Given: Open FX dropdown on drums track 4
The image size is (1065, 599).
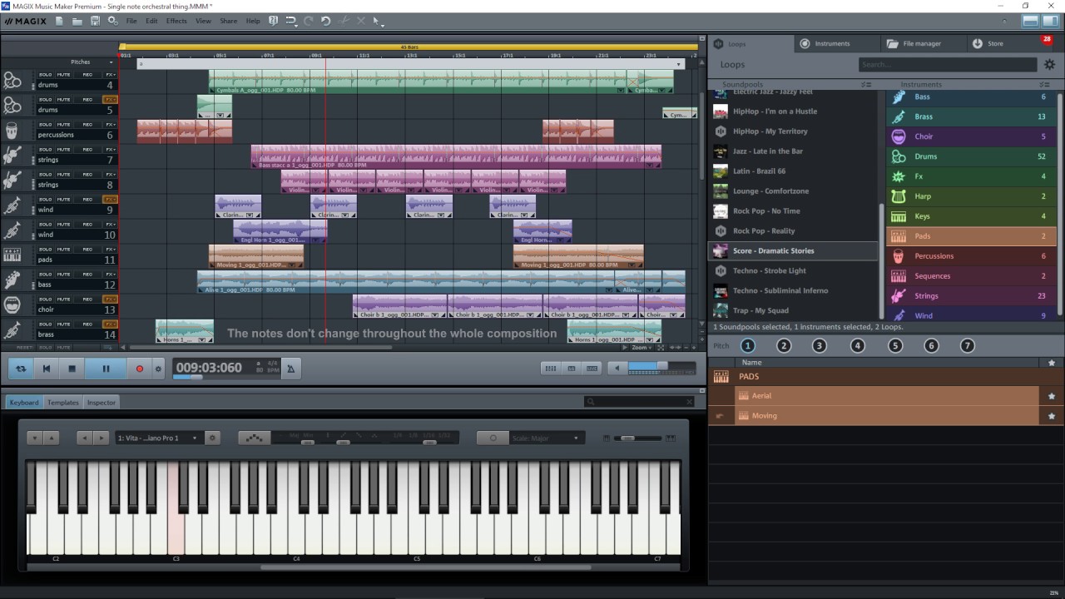Looking at the screenshot, I should click(x=110, y=75).
